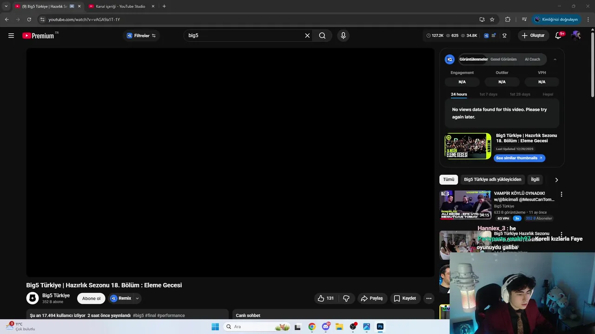Go to YouTube Premium home logo

(x=39, y=36)
